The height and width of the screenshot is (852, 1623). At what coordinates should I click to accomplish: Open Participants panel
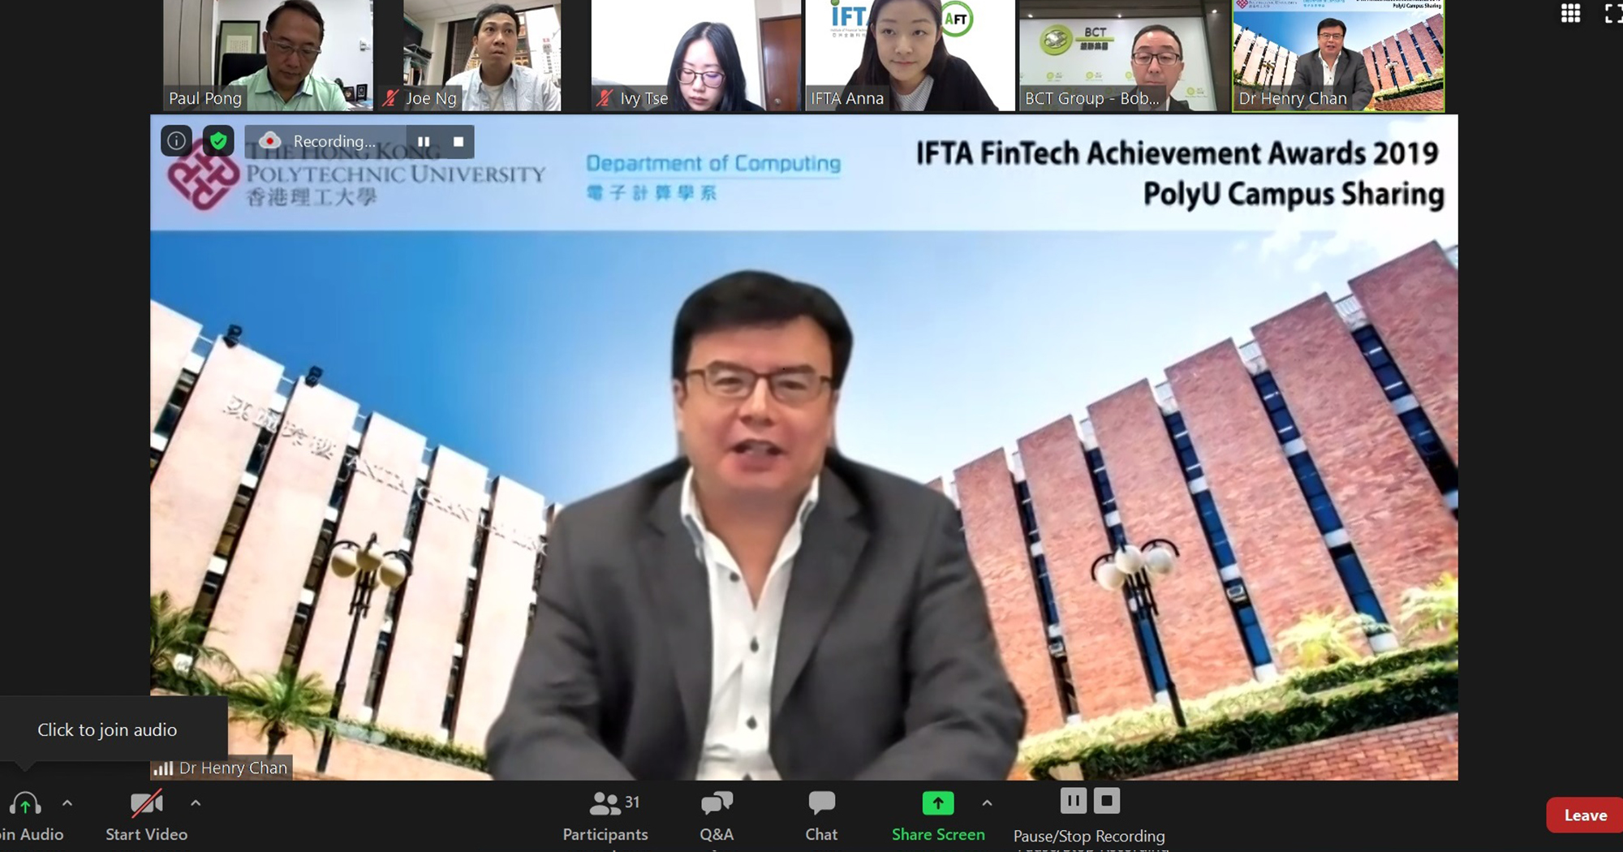(605, 815)
